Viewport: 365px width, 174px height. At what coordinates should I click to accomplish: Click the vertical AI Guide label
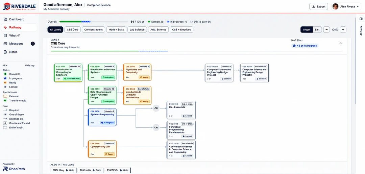[361, 30]
